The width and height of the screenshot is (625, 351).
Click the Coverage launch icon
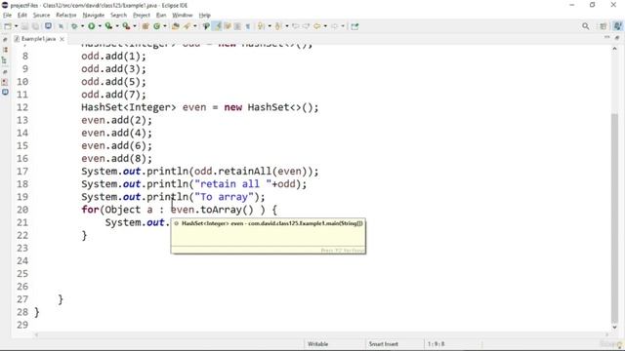tap(108, 26)
